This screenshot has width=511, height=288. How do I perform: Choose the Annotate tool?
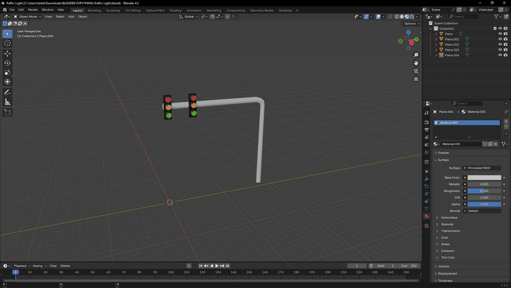coord(7,93)
